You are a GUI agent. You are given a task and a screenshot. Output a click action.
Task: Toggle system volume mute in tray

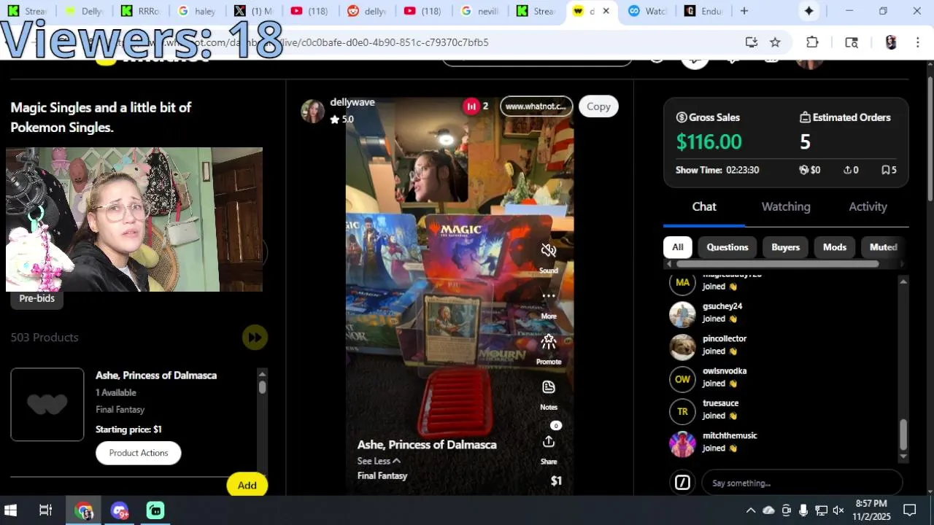(838, 510)
